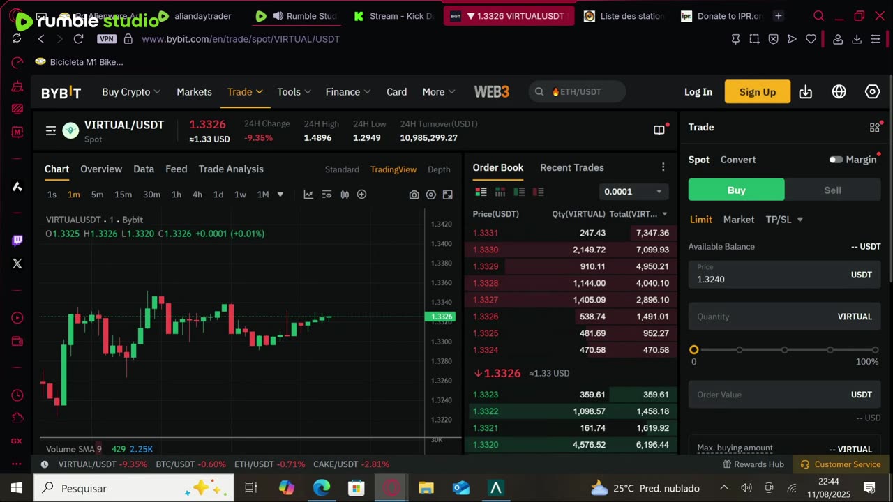Open new browser tab plus button

(x=779, y=16)
